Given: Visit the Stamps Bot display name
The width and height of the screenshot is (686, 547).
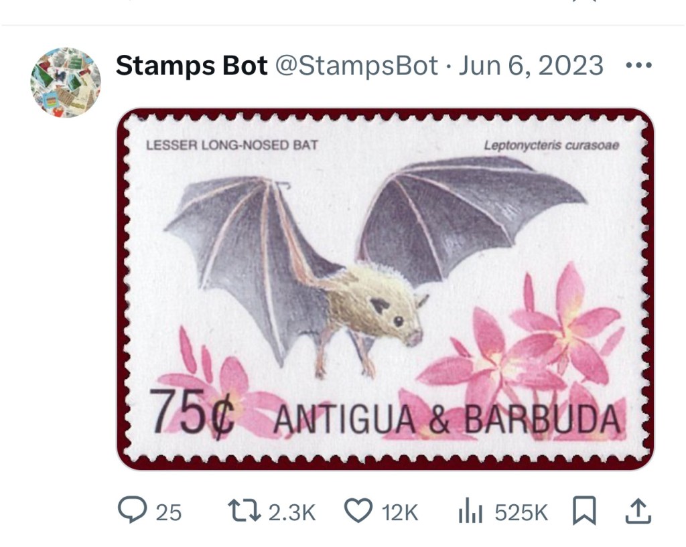Looking at the screenshot, I should click(192, 66).
